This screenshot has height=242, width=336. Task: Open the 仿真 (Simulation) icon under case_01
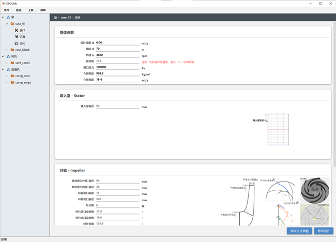tap(17, 37)
